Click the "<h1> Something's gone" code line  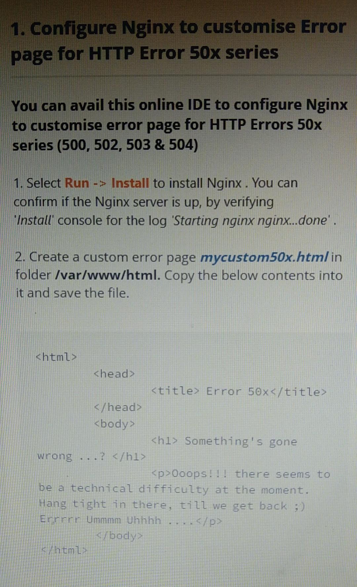click(224, 441)
